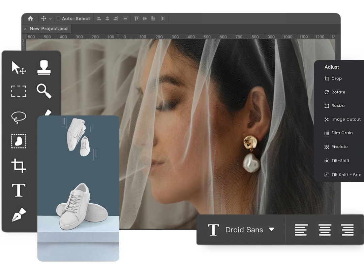Set text alignment to center

325,230
